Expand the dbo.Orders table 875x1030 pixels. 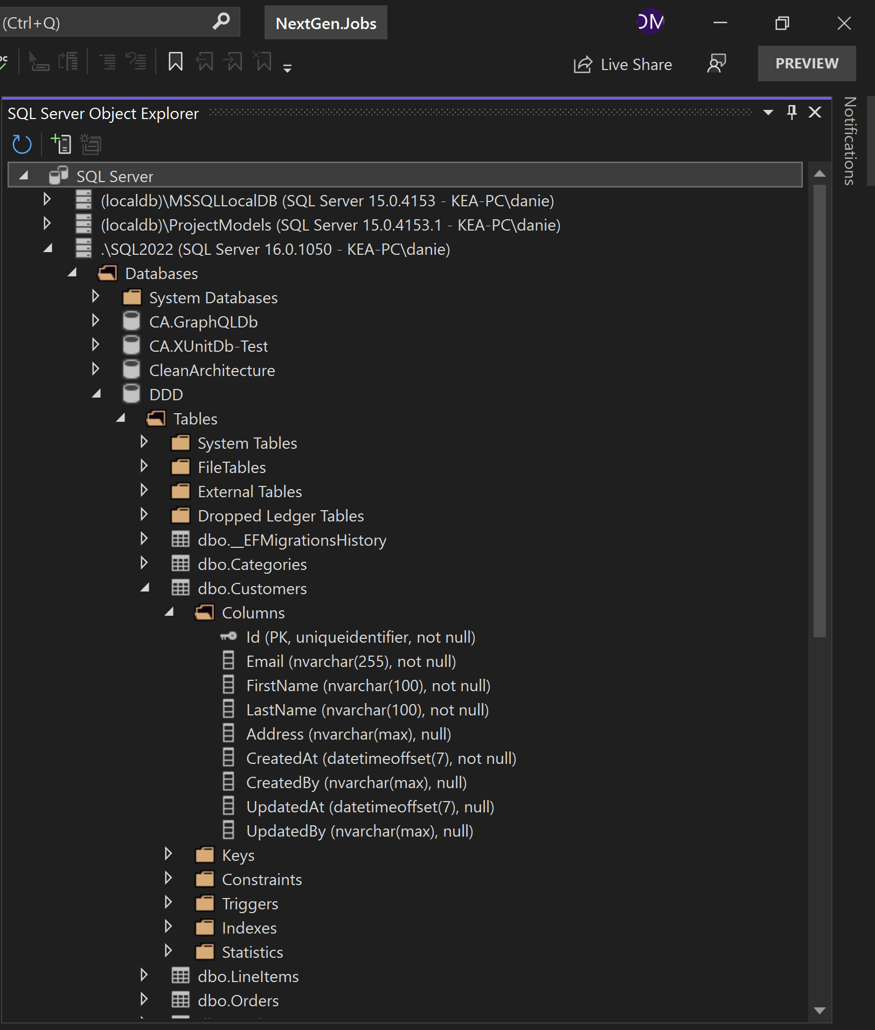pyautogui.click(x=144, y=1000)
